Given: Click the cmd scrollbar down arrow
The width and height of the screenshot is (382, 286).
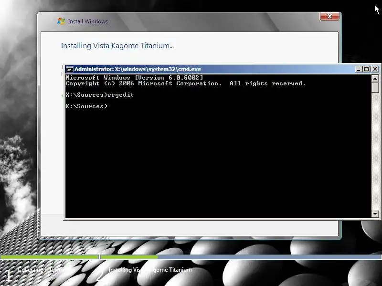Looking at the screenshot, I should click(x=375, y=214).
